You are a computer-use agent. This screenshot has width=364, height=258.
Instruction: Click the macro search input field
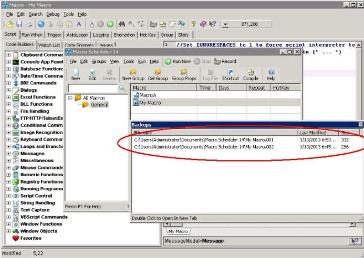pyautogui.click(x=92, y=89)
